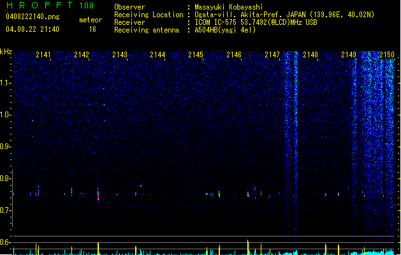Click the 2143 time marker
The image size is (401, 255).
[x=120, y=55]
